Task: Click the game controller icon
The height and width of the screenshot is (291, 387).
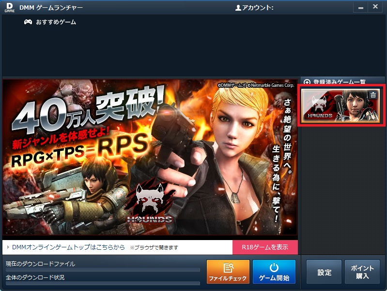Action: click(28, 22)
